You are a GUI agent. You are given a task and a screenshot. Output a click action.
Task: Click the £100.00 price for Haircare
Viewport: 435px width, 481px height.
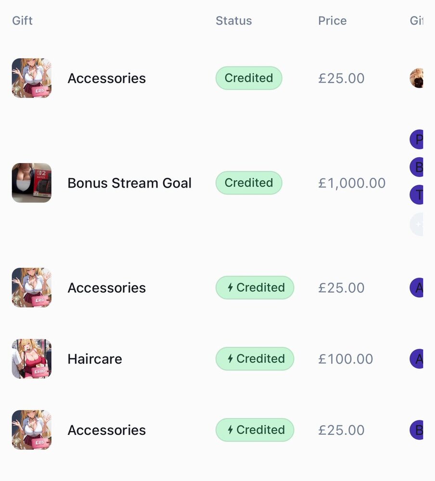[x=345, y=359]
